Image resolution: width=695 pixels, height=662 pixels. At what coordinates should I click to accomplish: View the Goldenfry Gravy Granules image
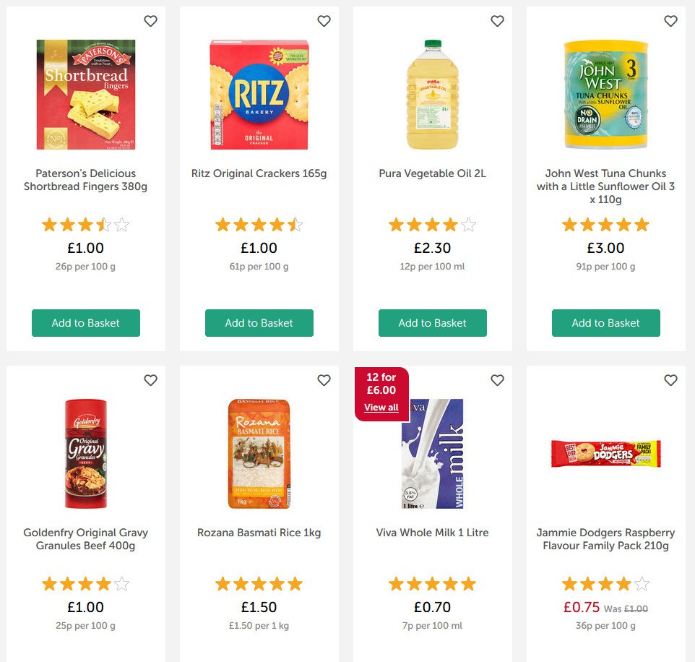click(x=85, y=453)
